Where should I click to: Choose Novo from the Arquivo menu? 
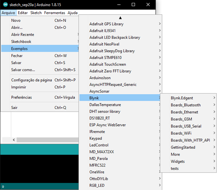(x=40, y=20)
